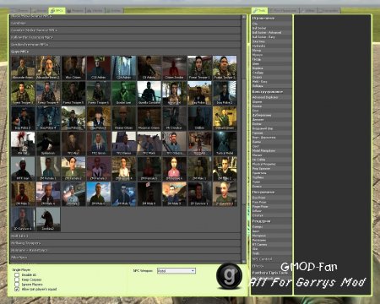Switch to the Post Processing tab
380x304 pixels.
pos(284,10)
